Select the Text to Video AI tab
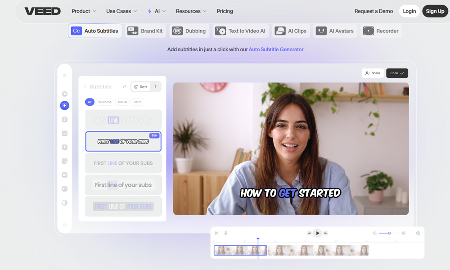Viewport: 450px width, 270px height. pyautogui.click(x=240, y=31)
